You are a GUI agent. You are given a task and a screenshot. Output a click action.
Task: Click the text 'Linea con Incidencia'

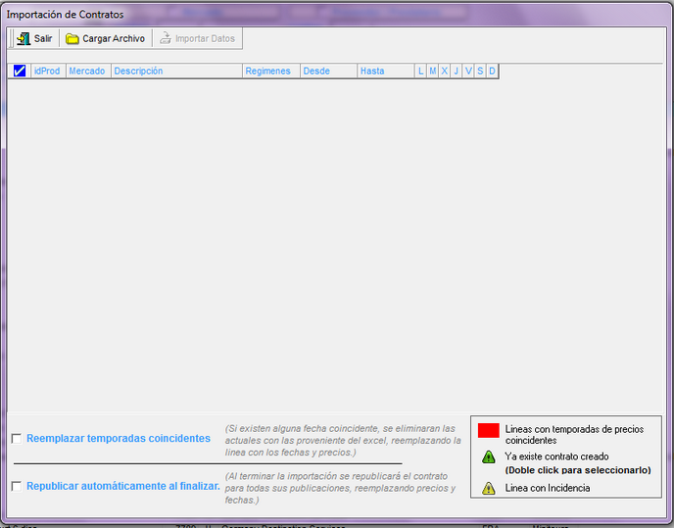[x=548, y=488]
